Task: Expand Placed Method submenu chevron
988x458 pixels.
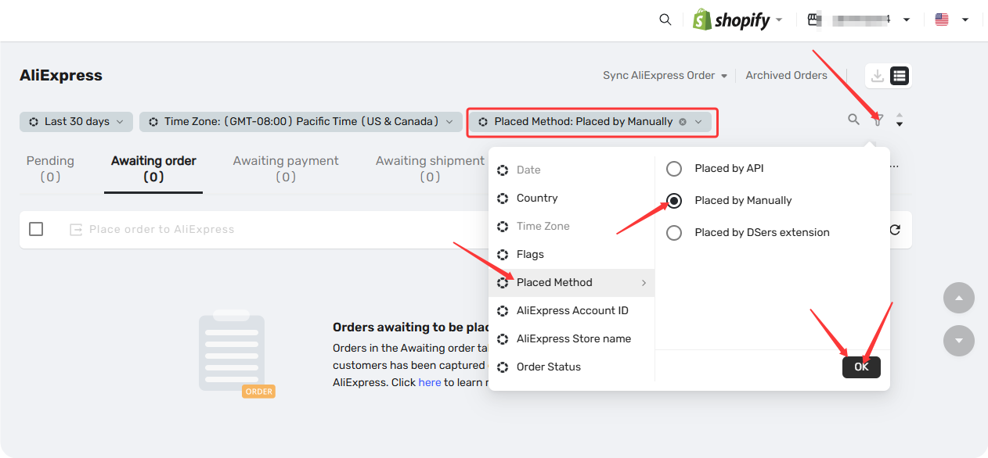Action: pyautogui.click(x=644, y=283)
